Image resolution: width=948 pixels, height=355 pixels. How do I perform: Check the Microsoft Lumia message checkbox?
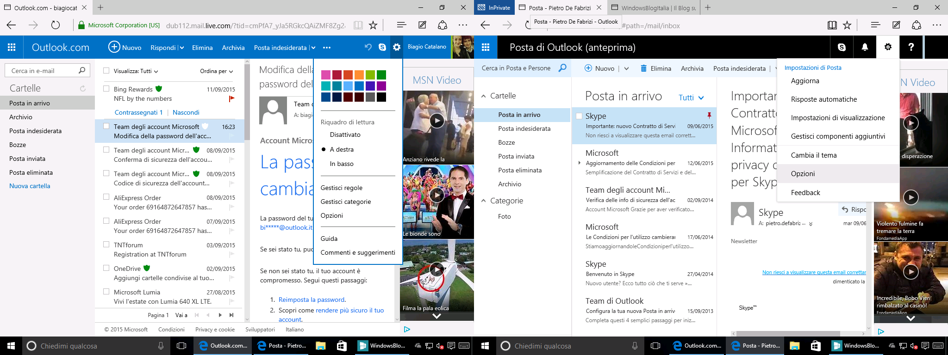point(106,292)
